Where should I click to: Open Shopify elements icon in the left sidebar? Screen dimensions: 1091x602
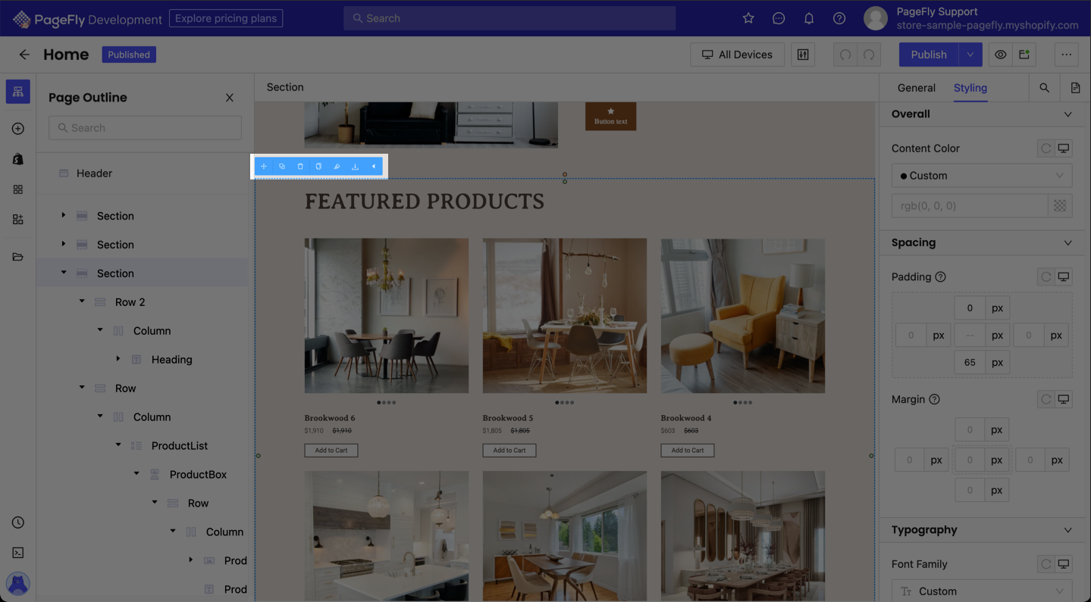coord(18,159)
